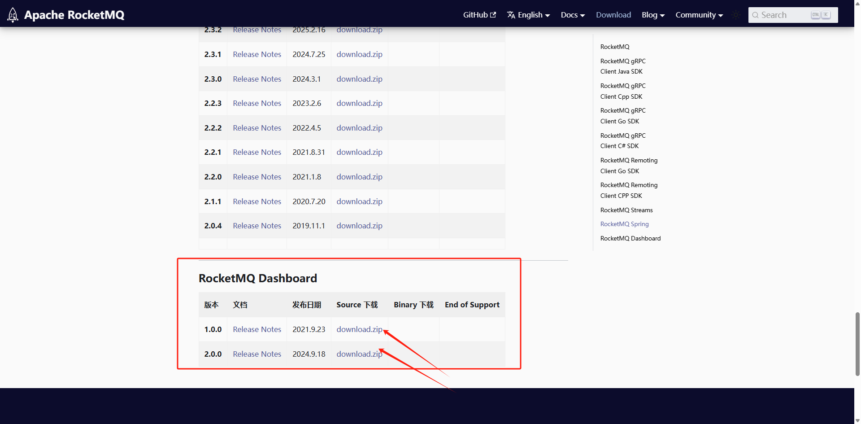The height and width of the screenshot is (424, 861).
Task: Download source zip for version 2.2.3
Action: coord(359,103)
